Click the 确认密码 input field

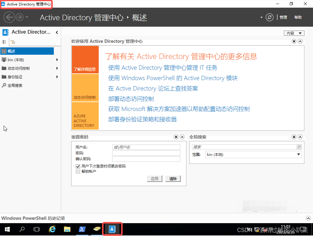pyautogui.click(x=146, y=159)
